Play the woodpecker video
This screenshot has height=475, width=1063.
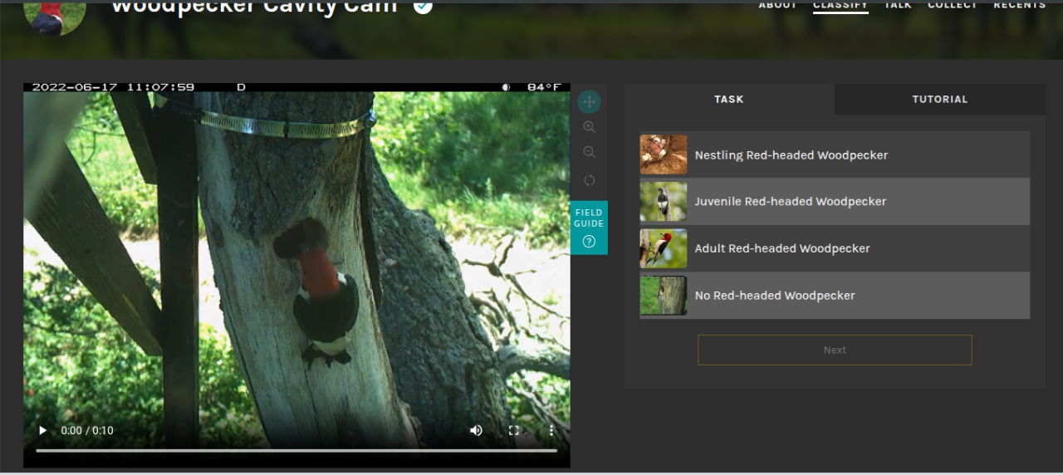coord(42,430)
